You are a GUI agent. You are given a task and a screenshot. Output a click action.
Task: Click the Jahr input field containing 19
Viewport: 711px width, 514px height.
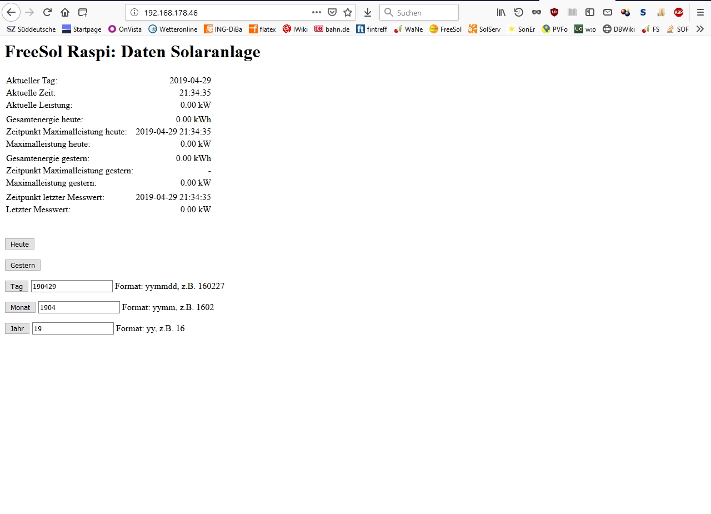tap(73, 328)
